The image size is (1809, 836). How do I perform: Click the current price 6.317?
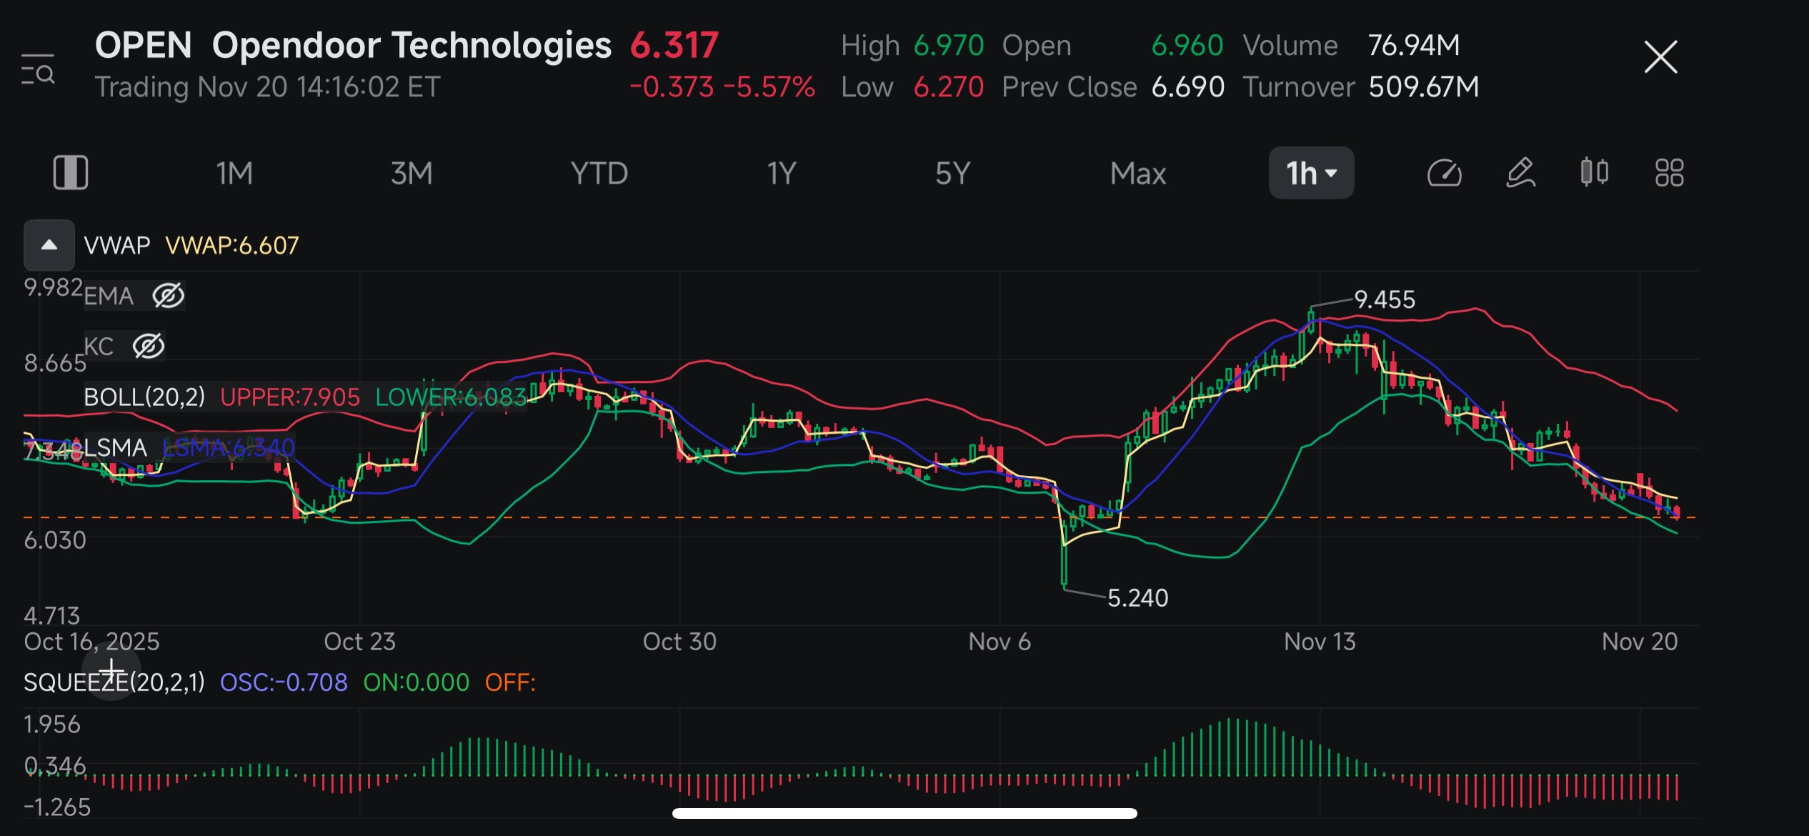point(674,45)
